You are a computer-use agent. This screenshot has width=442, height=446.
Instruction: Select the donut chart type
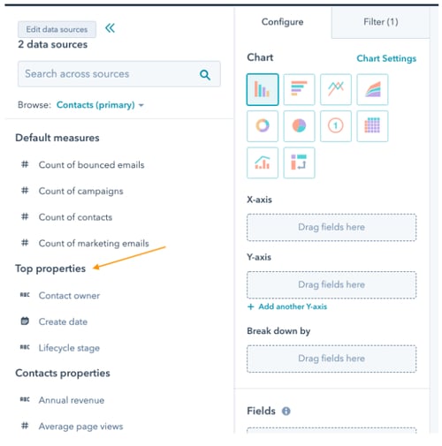coord(263,126)
